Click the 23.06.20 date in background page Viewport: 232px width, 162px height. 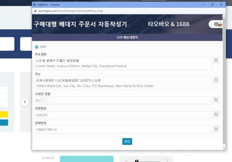pyautogui.click(x=48, y=158)
